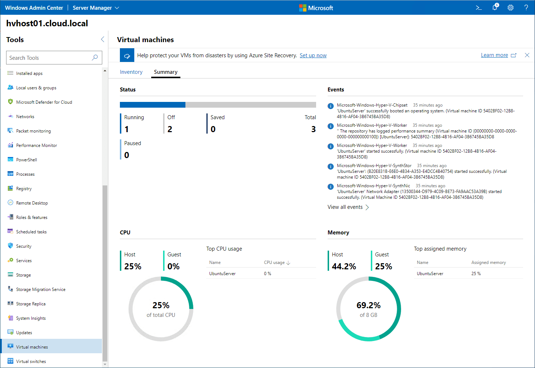
Task: Select Performance Monitor in tools list
Action: [x=51, y=145]
